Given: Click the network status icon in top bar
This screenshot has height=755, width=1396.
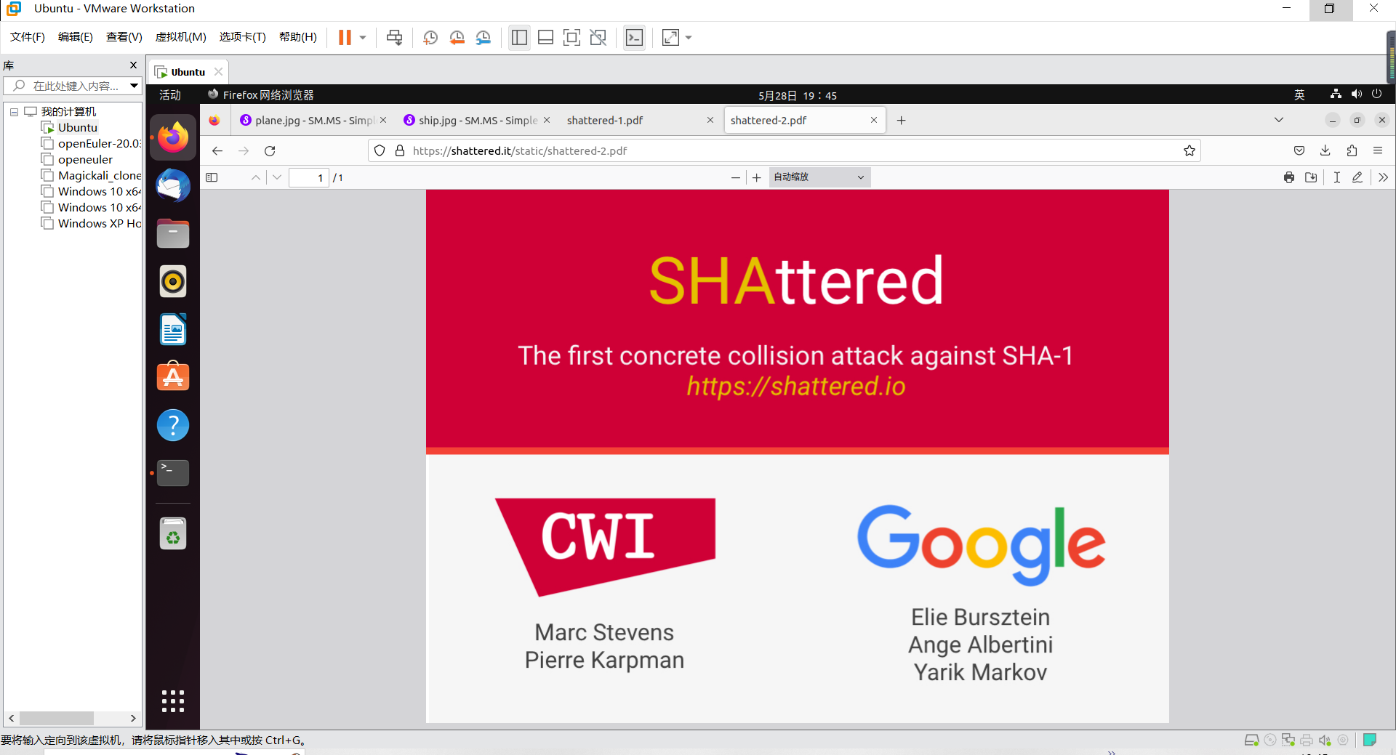Looking at the screenshot, I should click(1336, 94).
